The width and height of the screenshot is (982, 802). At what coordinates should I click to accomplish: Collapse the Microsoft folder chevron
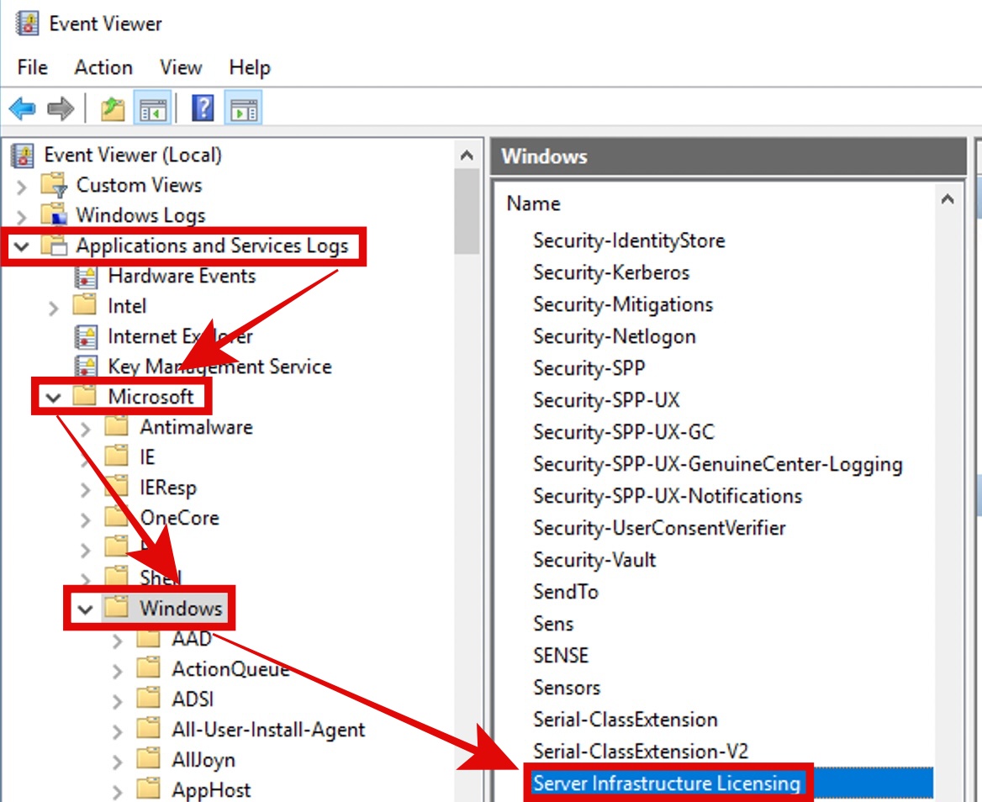click(x=53, y=398)
